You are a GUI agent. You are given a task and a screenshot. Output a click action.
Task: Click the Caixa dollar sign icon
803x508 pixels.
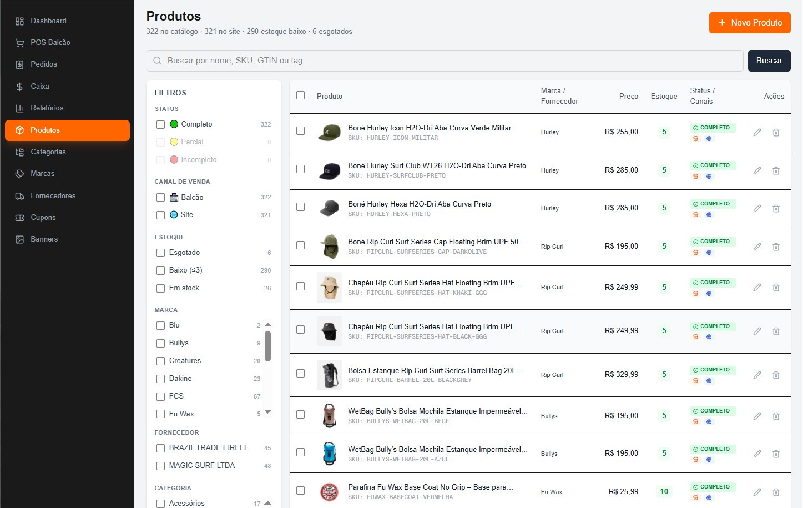click(19, 87)
